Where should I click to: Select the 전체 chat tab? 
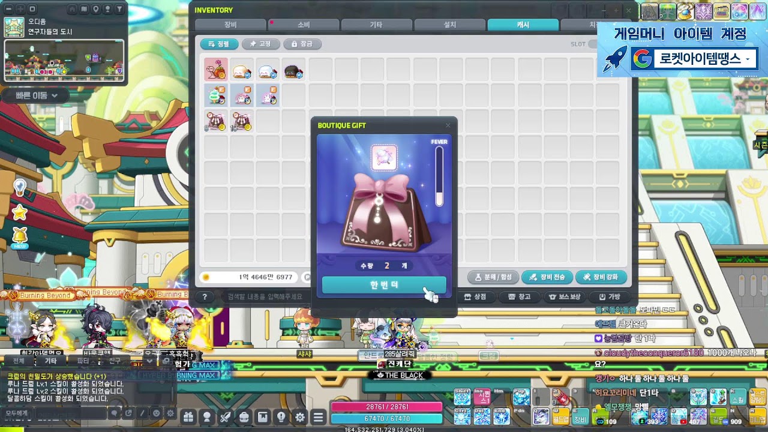point(19,361)
